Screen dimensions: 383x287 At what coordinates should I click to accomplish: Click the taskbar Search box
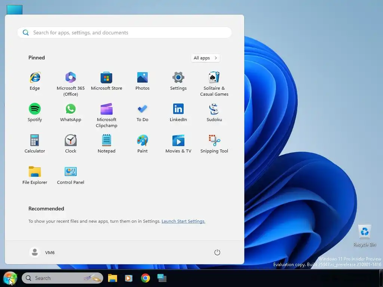[x=62, y=278]
